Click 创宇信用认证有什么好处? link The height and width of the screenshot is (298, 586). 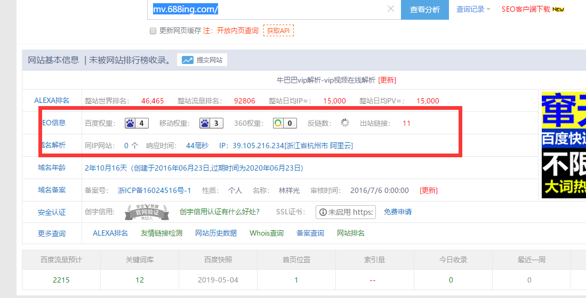tap(219, 212)
